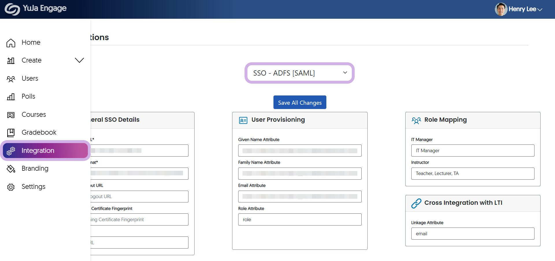Viewport: 555px width, 261px height.
Task: Click the YuJa Engage logo icon
Action: (x=12, y=9)
